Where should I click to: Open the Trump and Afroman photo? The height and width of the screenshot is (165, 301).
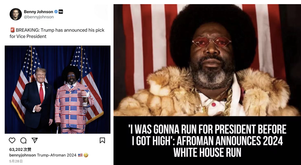(58, 90)
